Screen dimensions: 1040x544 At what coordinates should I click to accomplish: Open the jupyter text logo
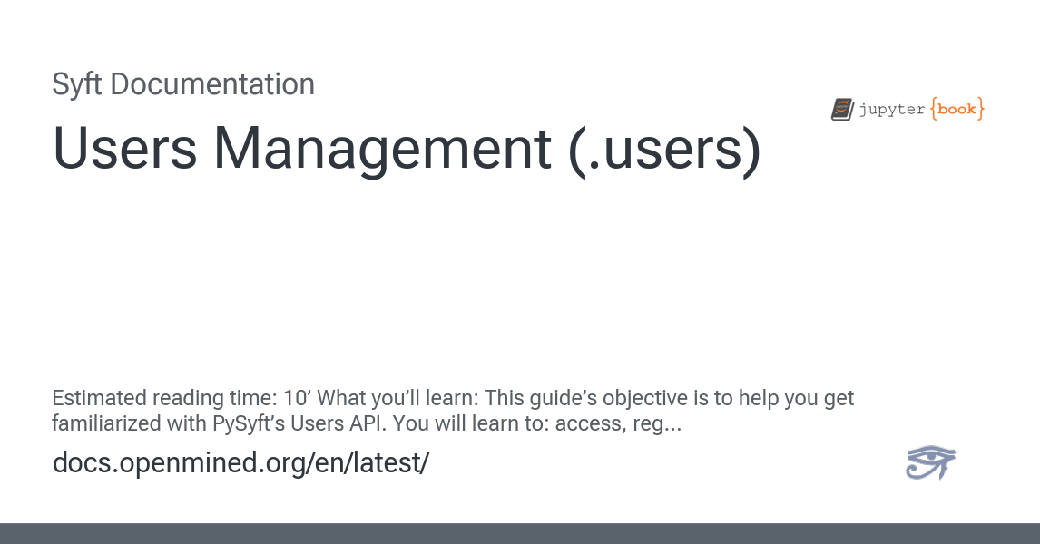(893, 109)
